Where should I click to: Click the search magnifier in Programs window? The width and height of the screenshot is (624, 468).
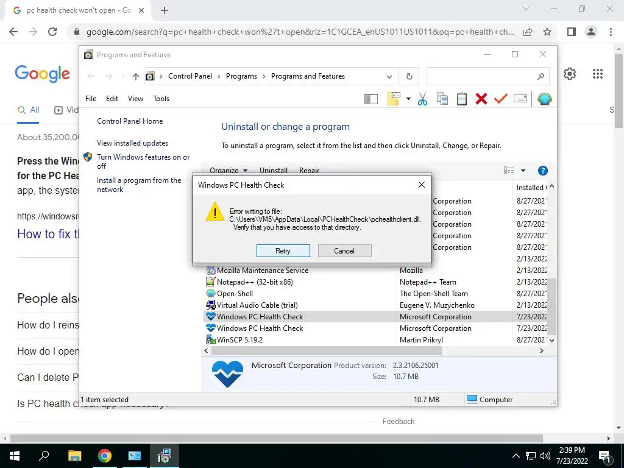point(541,76)
